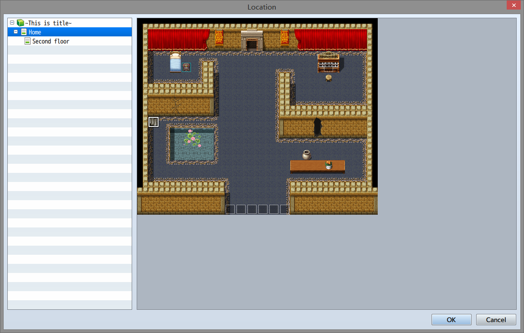Click the character event beside the bed
The height and width of the screenshot is (333, 524).
pyautogui.click(x=186, y=67)
